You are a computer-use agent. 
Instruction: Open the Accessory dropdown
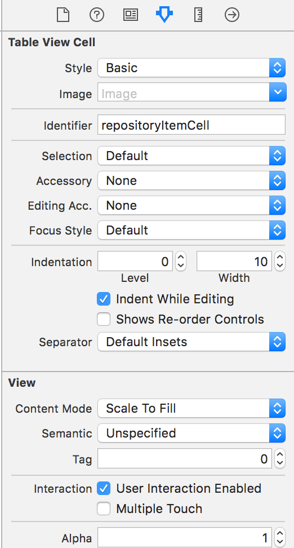click(191, 180)
